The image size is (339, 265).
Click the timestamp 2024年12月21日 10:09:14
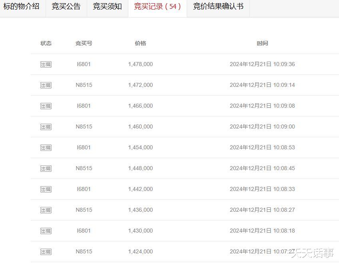[x=262, y=85]
